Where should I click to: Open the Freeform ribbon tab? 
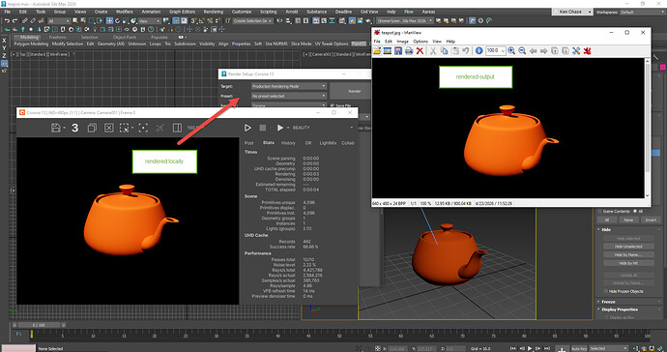(57, 37)
